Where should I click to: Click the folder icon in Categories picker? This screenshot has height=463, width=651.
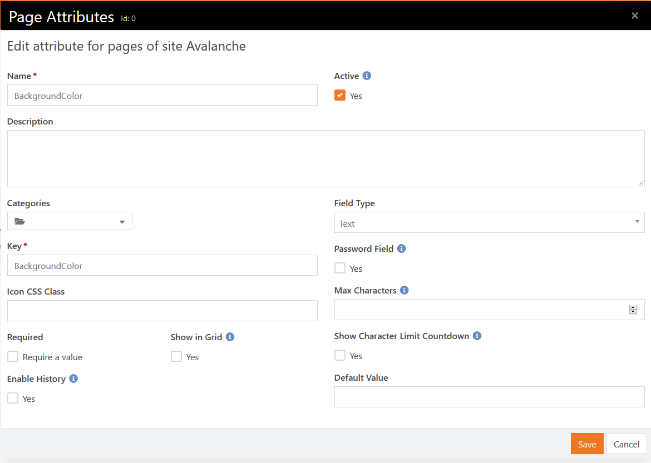[x=20, y=221]
